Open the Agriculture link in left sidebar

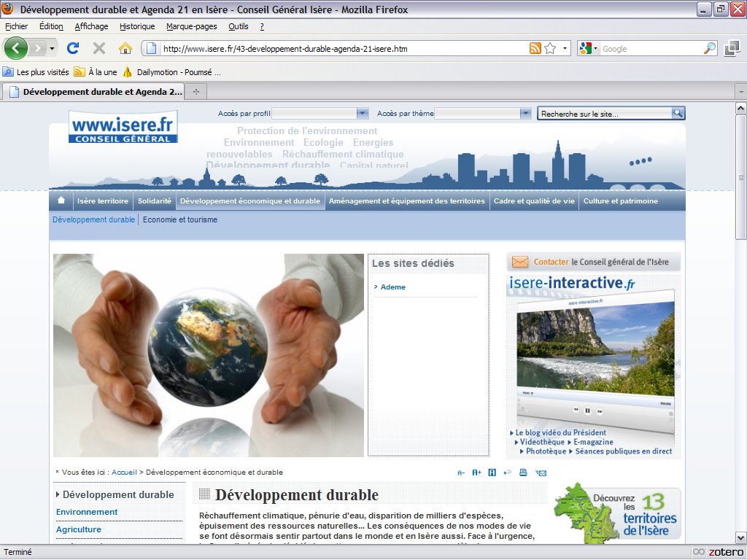(x=79, y=529)
